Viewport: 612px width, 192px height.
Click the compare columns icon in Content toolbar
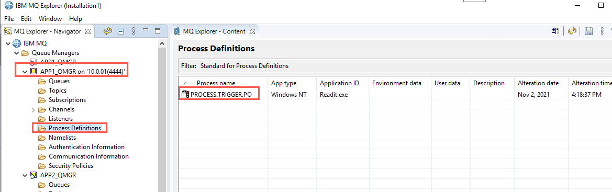556,31
